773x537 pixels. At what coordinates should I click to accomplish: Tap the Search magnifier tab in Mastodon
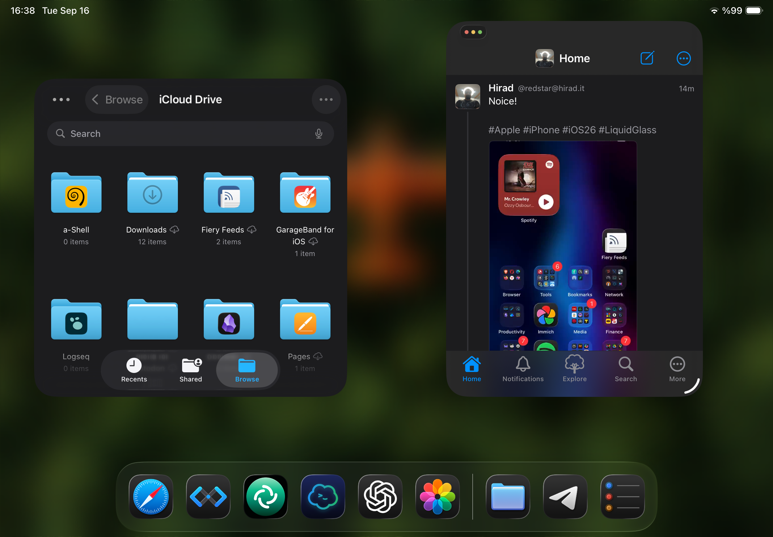point(625,369)
